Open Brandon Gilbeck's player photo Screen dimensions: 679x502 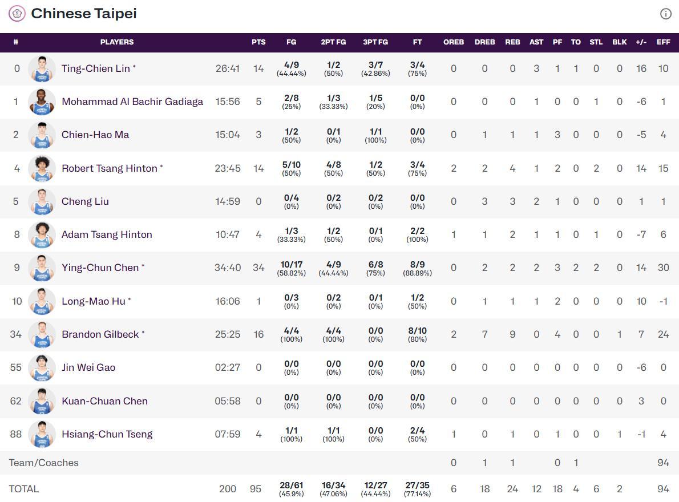pyautogui.click(x=42, y=334)
